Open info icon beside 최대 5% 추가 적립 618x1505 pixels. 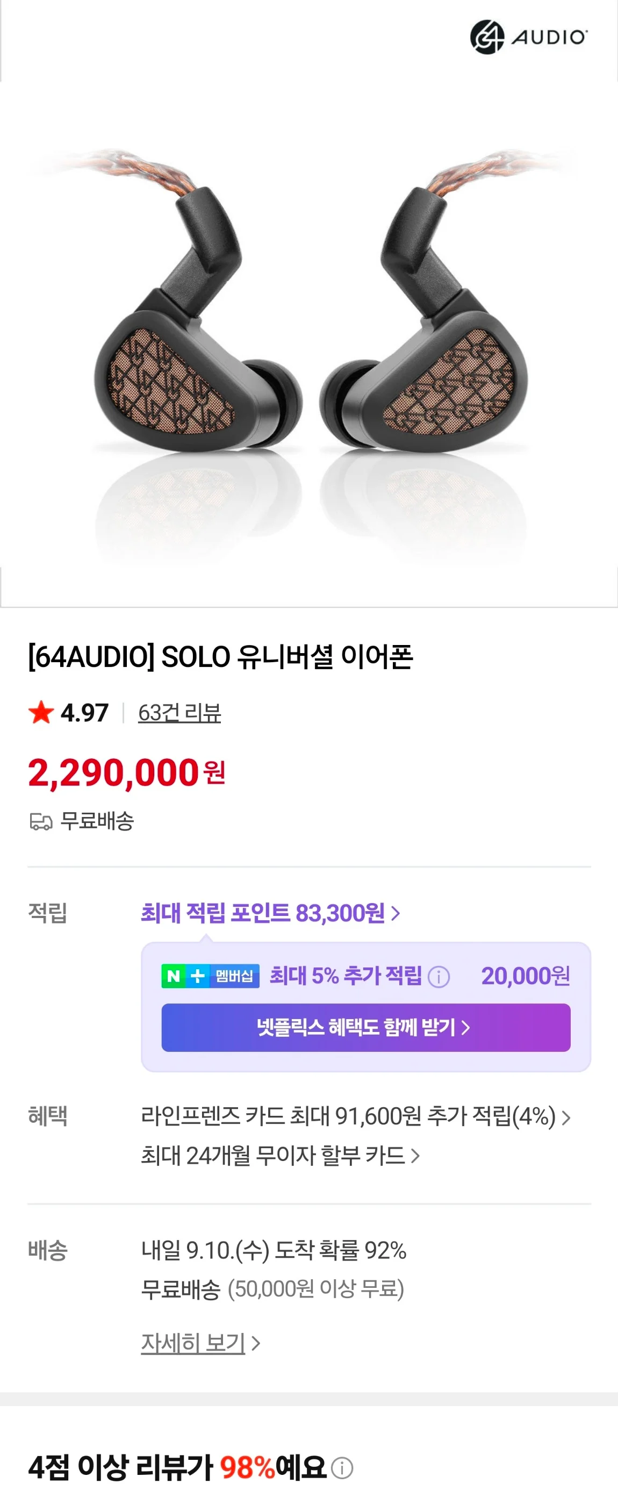[439, 976]
